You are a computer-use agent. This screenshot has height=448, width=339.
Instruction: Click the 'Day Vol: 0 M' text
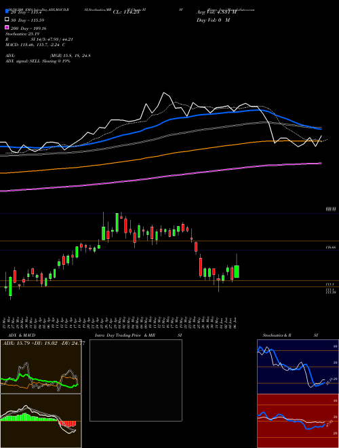coord(213,20)
